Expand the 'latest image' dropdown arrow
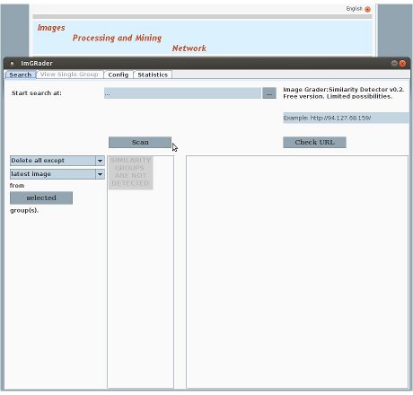The width and height of the screenshot is (413, 395). (x=100, y=174)
